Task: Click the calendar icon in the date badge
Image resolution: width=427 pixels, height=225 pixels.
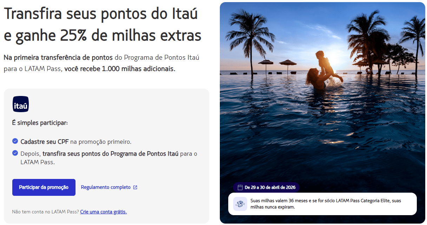Action: click(x=240, y=187)
